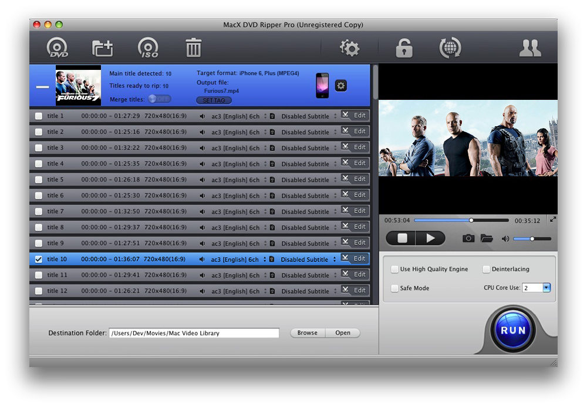Open the CPU Core Use dropdown
Image resolution: width=587 pixels, height=407 pixels.
[x=546, y=288]
